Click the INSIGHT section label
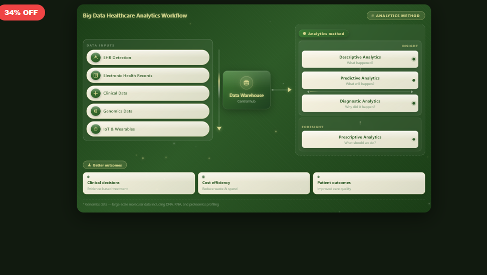 pyautogui.click(x=410, y=46)
